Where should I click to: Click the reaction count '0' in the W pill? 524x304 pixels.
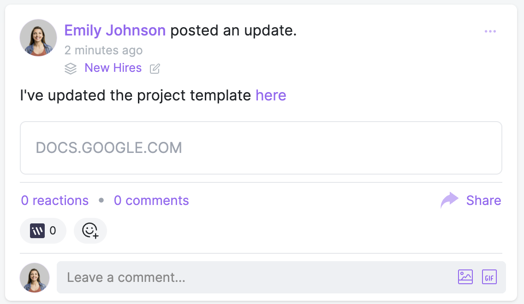(x=53, y=231)
